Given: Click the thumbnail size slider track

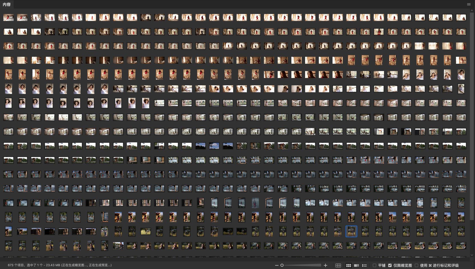Looking at the screenshot, I should (302, 265).
